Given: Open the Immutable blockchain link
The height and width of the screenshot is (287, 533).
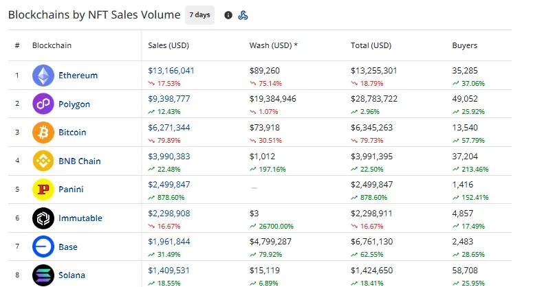Looking at the screenshot, I should point(80,218).
